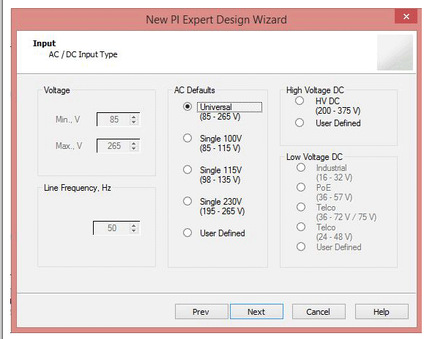Select Single 115V (98 - 135 V) option
This screenshot has height=339, width=435.
187,169
